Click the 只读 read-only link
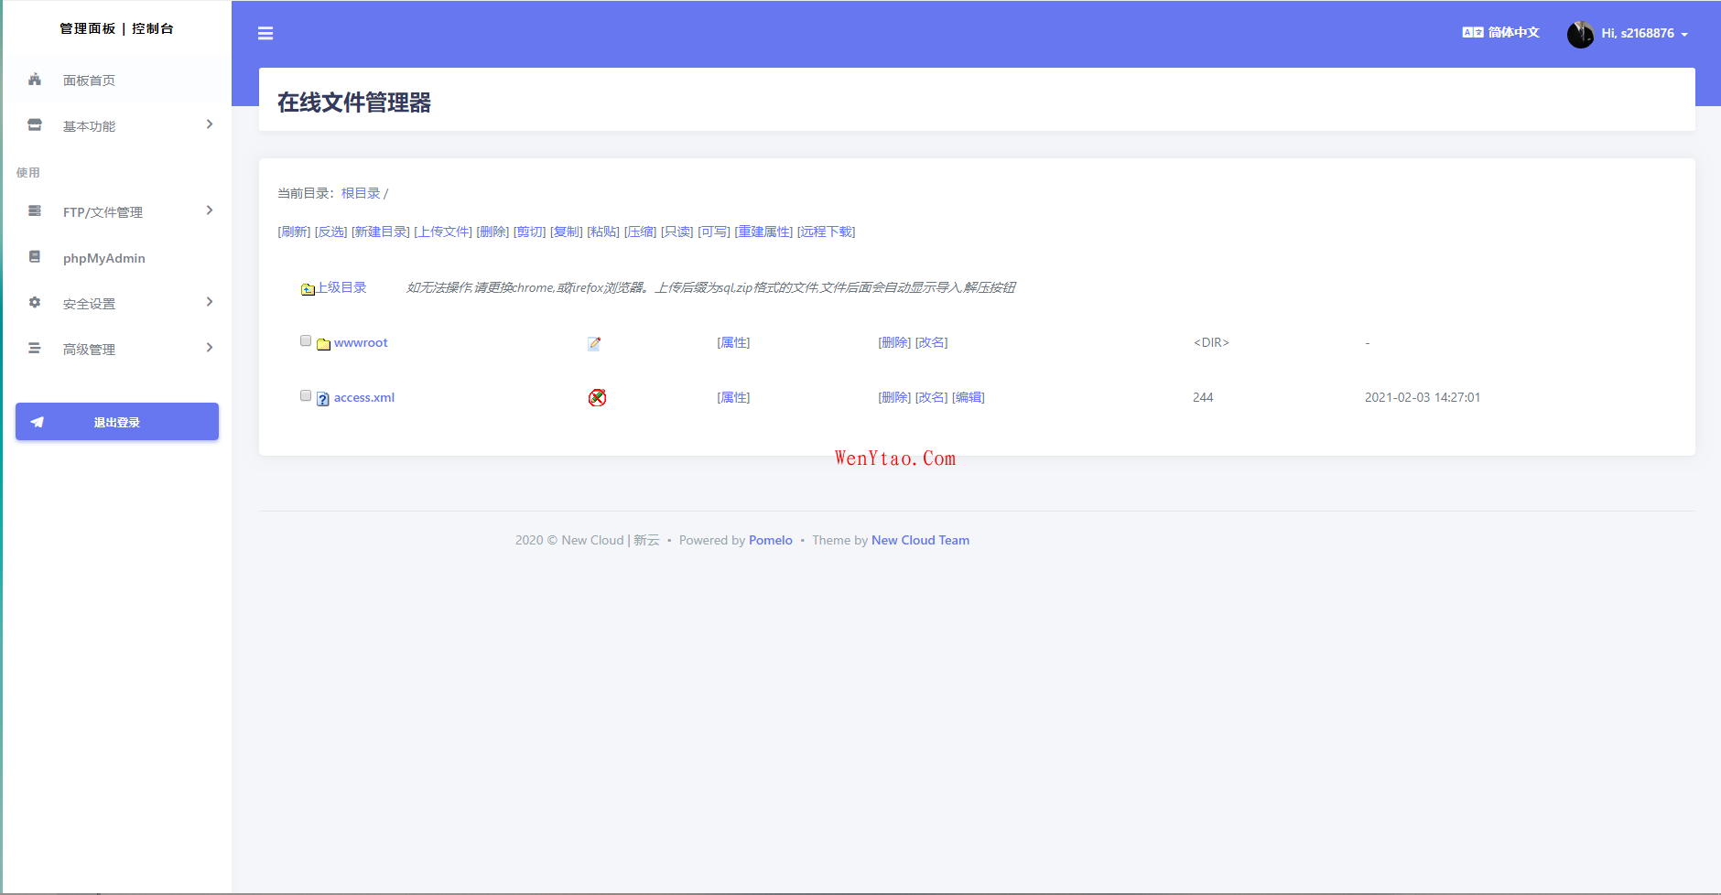1721x895 pixels. coord(677,232)
